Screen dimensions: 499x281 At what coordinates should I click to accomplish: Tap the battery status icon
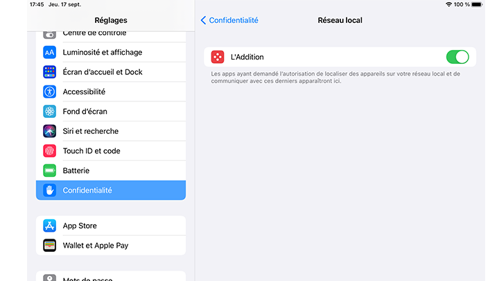[477, 4]
